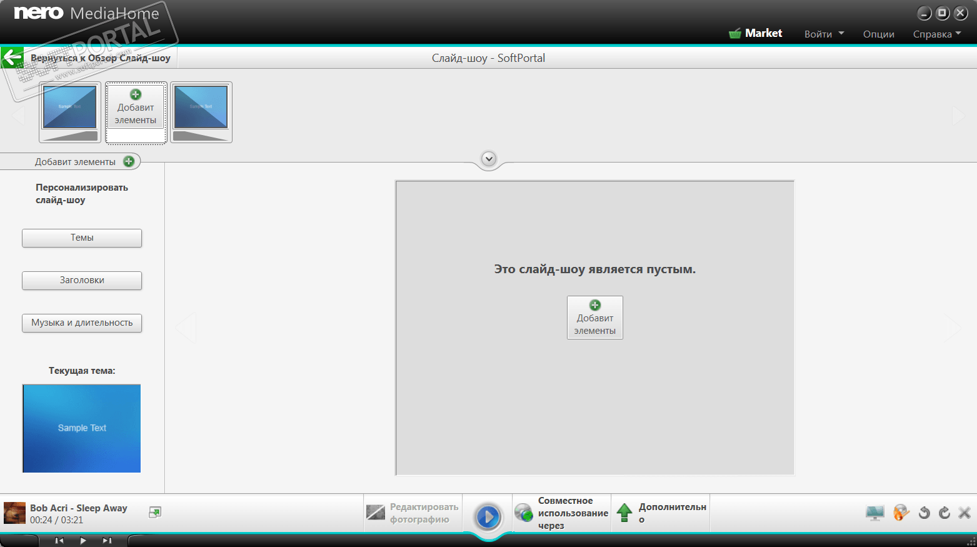Open the Темы themes panel
Screen dimensions: 977x547
tap(82, 238)
